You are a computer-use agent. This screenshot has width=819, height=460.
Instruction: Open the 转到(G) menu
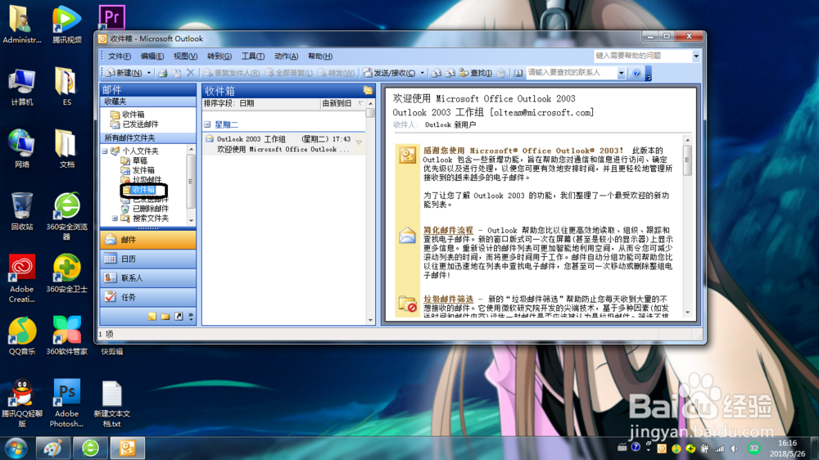pos(219,56)
